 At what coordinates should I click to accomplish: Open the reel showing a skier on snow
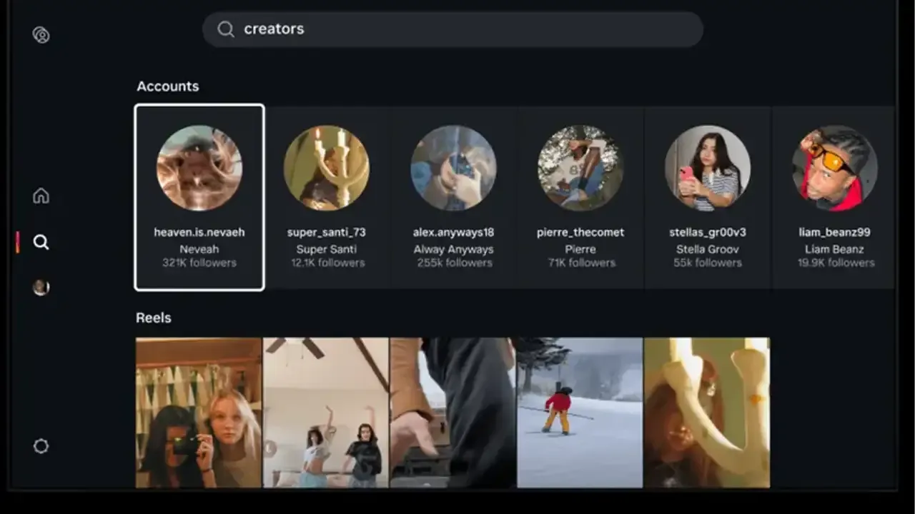point(580,413)
